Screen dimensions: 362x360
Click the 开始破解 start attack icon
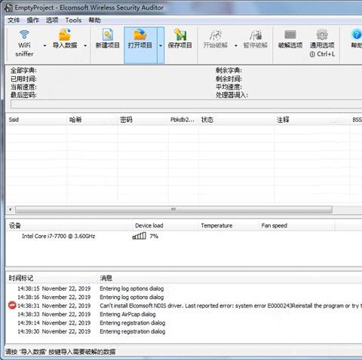(x=215, y=35)
